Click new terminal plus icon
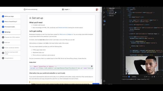The width and height of the screenshot is (163, 91). tap(149, 77)
